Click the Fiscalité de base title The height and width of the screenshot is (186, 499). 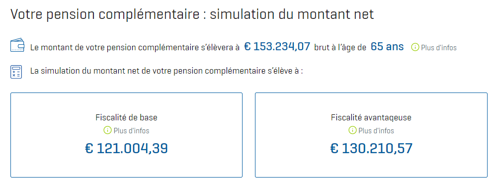[x=126, y=117]
